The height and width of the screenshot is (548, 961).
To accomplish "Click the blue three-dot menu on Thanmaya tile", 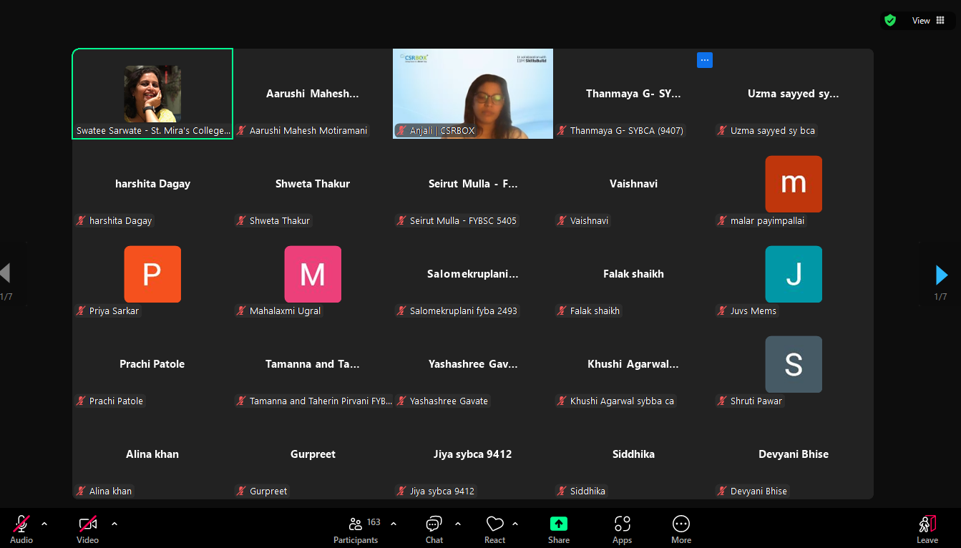I will [x=705, y=60].
